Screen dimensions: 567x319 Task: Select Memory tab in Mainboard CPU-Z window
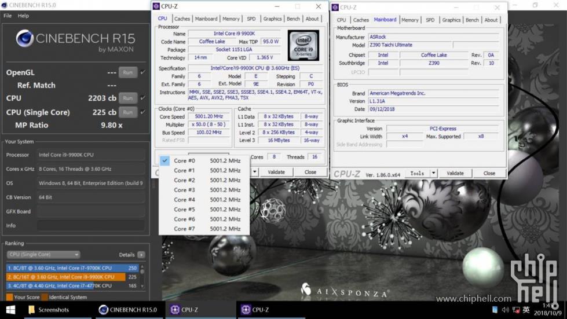pos(409,20)
